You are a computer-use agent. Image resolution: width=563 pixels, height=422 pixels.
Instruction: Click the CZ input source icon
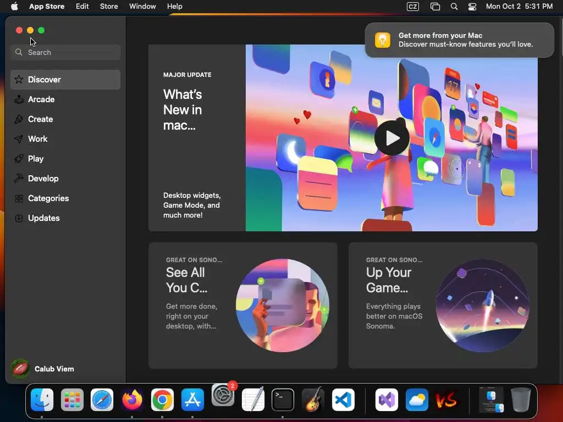[x=413, y=7]
